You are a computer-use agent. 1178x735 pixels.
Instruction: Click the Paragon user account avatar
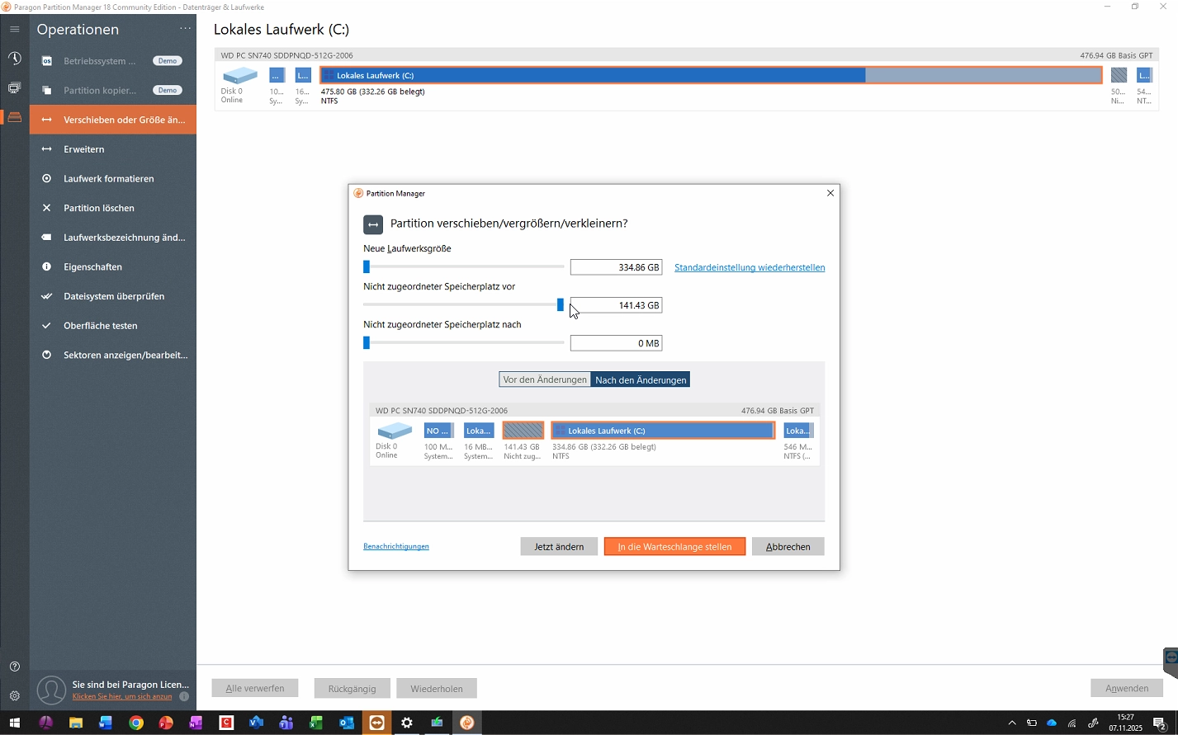coord(51,690)
